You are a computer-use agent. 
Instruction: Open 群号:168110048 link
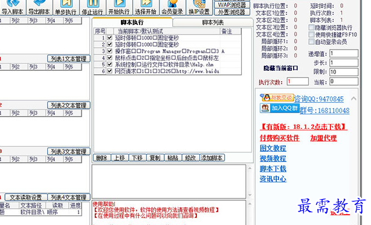coord(324,110)
